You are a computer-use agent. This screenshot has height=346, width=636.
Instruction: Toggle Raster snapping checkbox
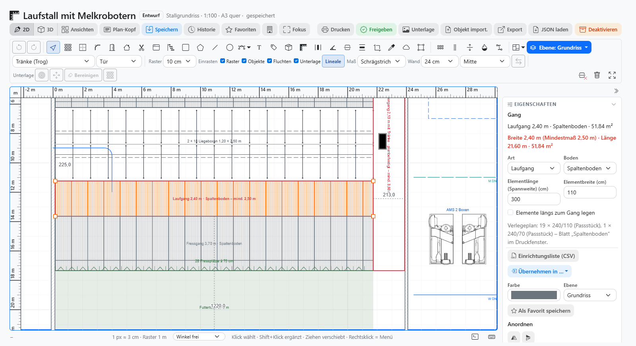(x=223, y=61)
